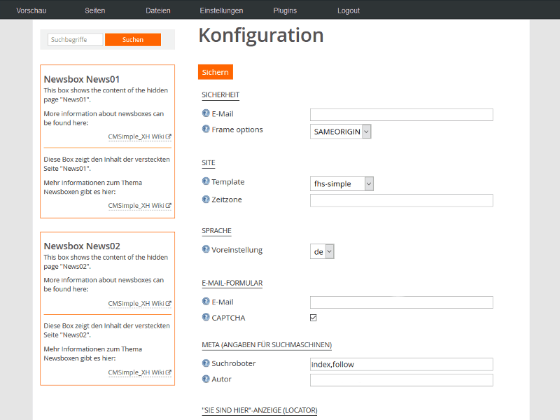Image resolution: width=560 pixels, height=420 pixels.
Task: Click the E-MAIL-FORMULAR section heading
Action: 232,283
